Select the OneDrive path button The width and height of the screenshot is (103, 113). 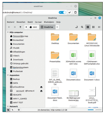(47, 27)
